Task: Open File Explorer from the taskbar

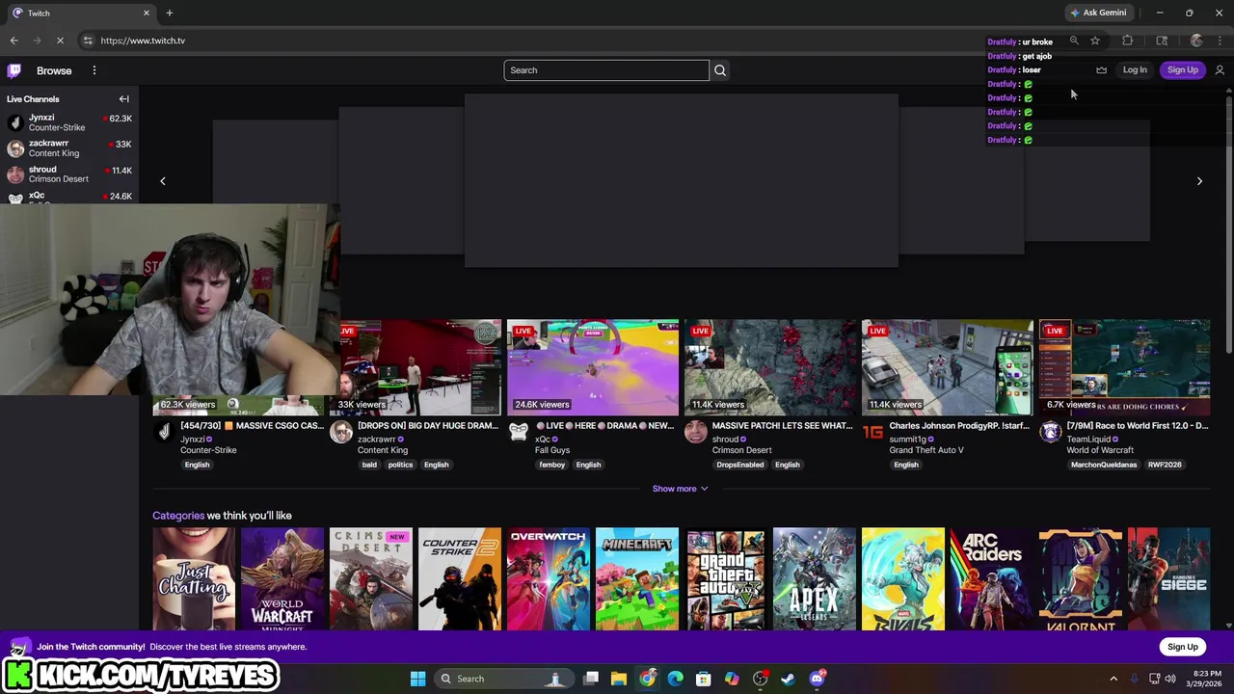Action: click(619, 679)
